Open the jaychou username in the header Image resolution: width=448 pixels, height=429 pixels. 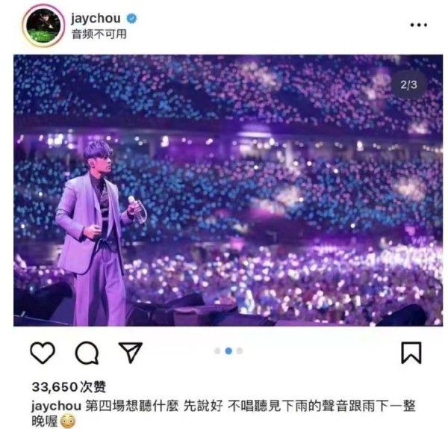click(96, 19)
